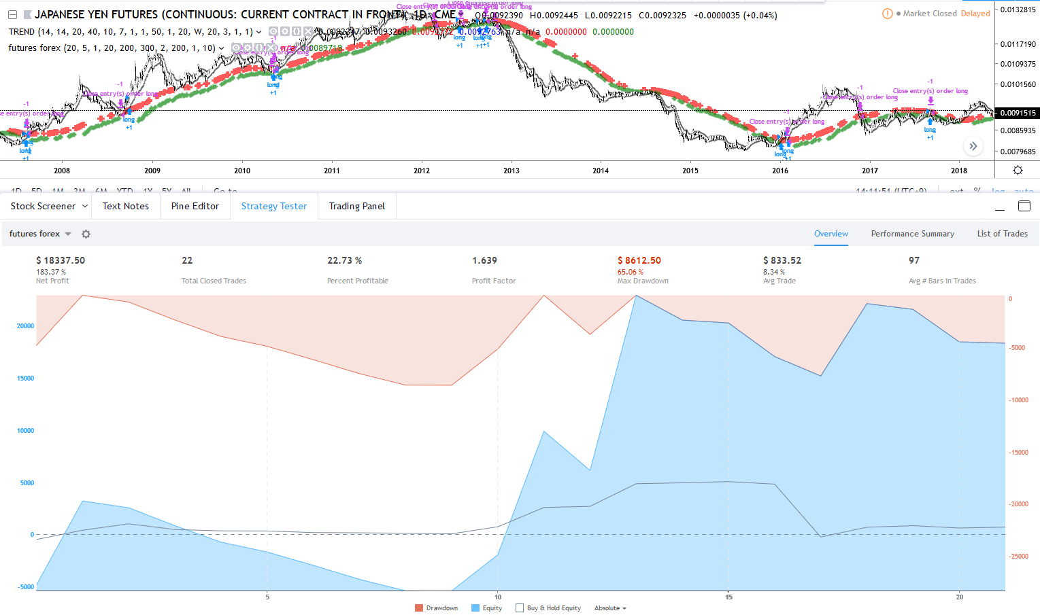The image size is (1040, 615).
Task: Hide the TREND indicator via eye icon
Action: 273,32
